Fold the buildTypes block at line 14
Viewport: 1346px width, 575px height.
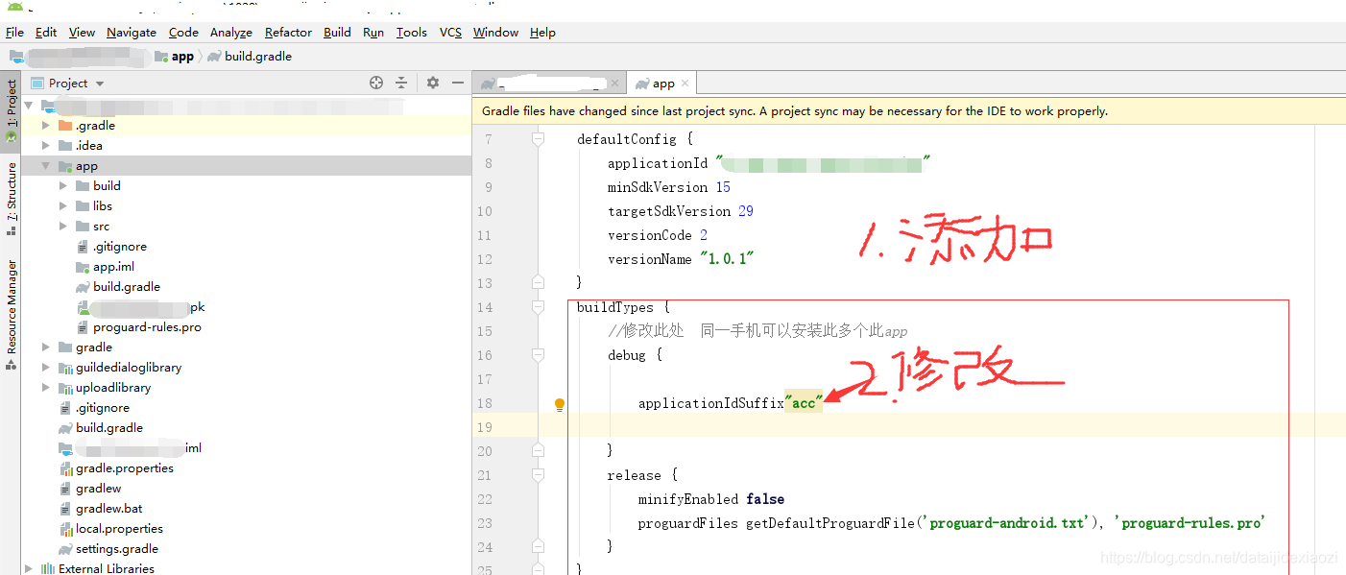click(x=538, y=307)
